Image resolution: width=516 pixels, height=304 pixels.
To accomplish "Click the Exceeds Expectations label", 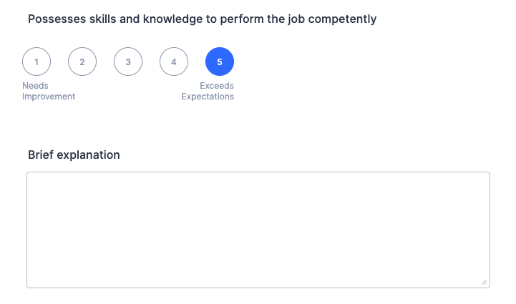I will point(208,91).
